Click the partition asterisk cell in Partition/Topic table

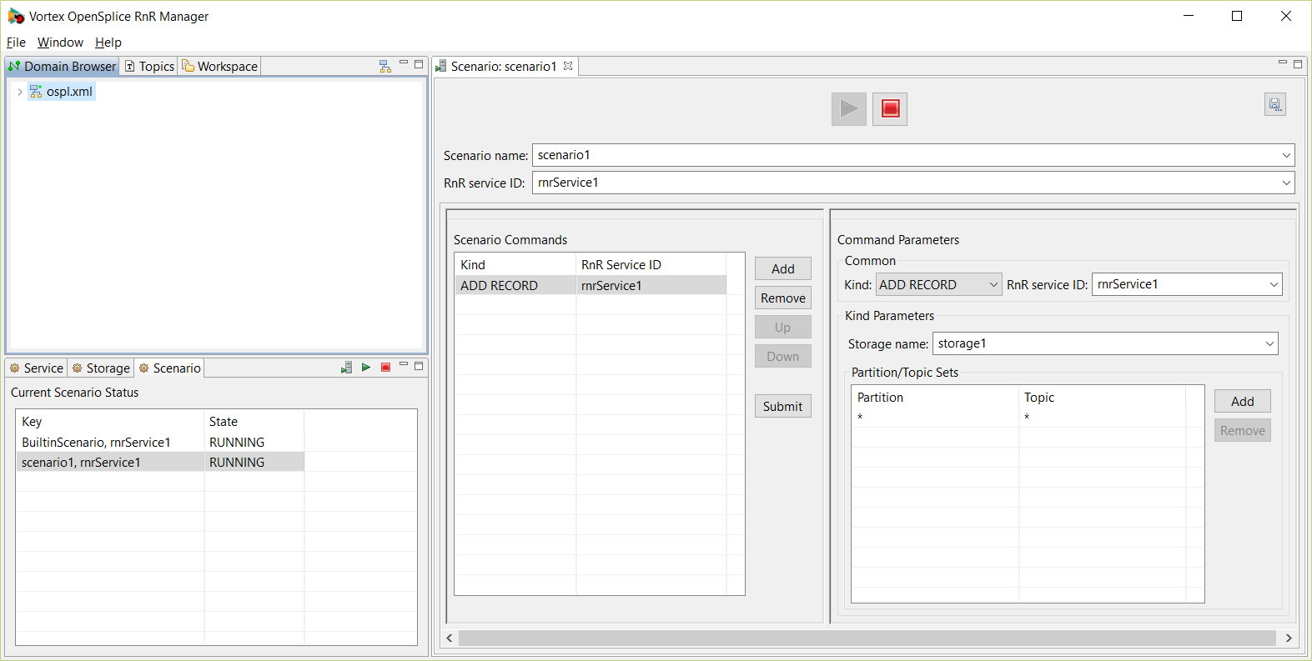[x=935, y=417]
